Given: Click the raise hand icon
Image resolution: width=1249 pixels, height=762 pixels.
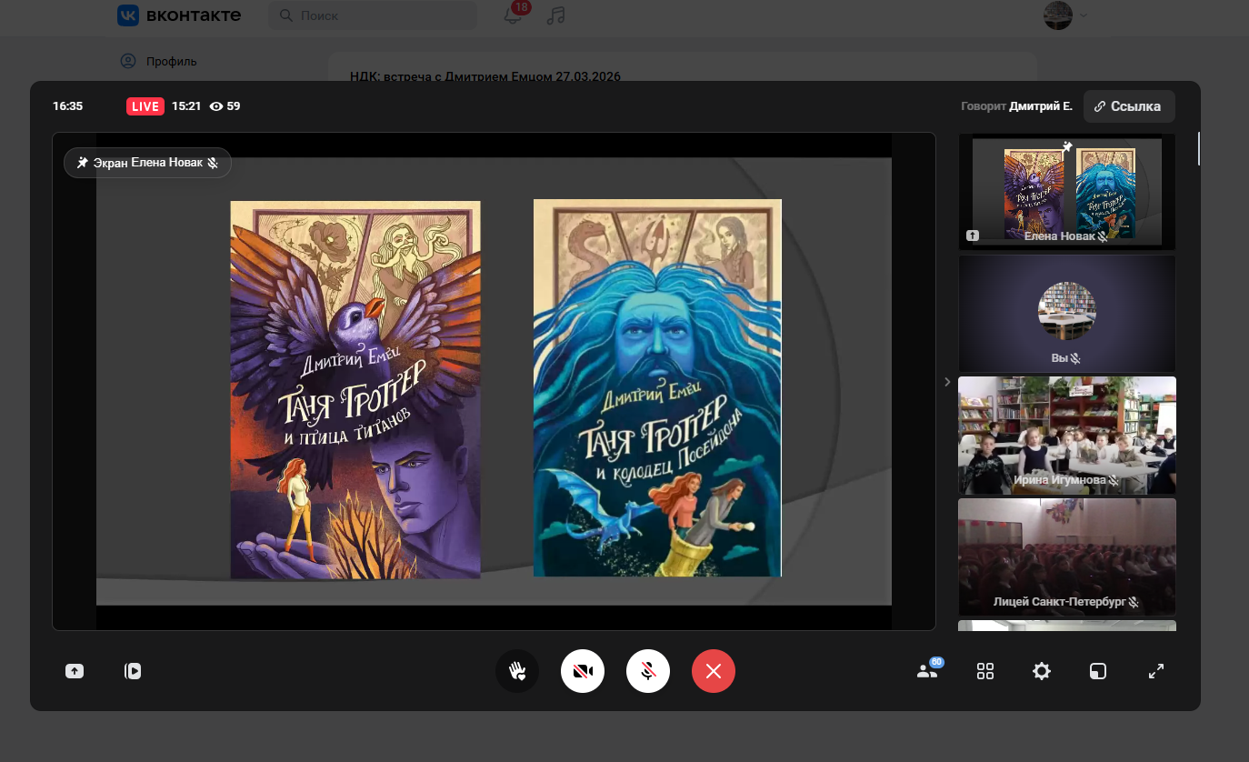Looking at the screenshot, I should [517, 672].
